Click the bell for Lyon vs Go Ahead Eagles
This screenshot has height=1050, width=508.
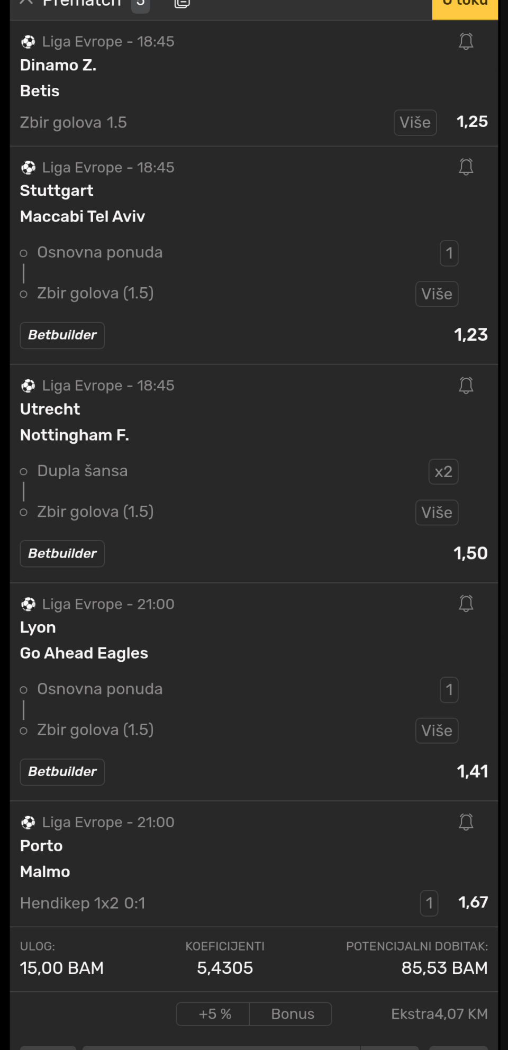466,604
